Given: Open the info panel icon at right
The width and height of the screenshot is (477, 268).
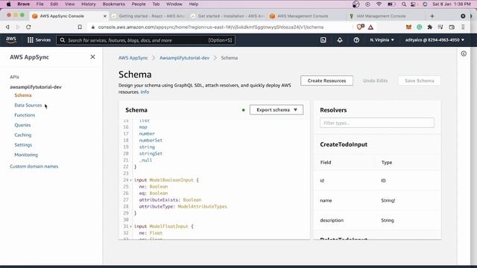Looking at the screenshot, I should click(464, 54).
